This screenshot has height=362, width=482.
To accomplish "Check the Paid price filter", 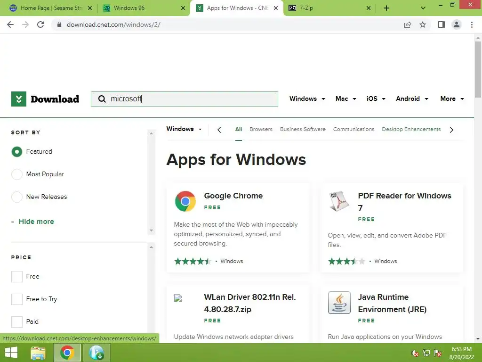I will [x=17, y=321].
